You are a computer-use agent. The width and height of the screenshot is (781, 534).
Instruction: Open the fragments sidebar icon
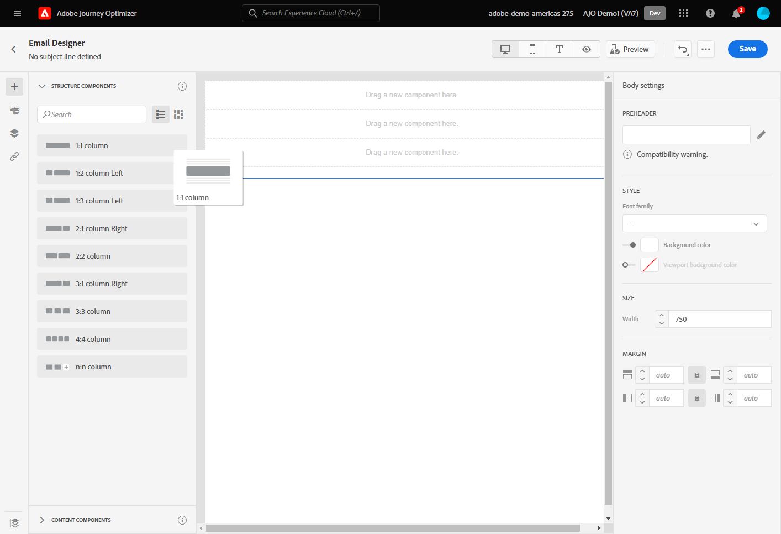point(14,110)
